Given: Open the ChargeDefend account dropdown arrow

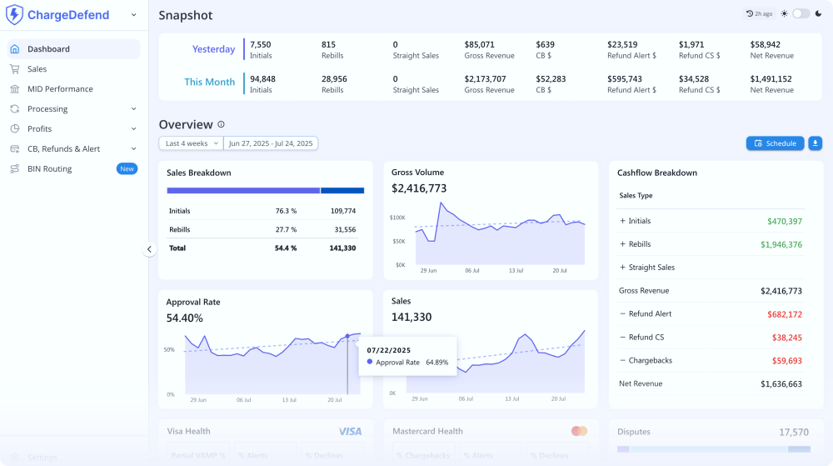Looking at the screenshot, I should click(x=134, y=15).
